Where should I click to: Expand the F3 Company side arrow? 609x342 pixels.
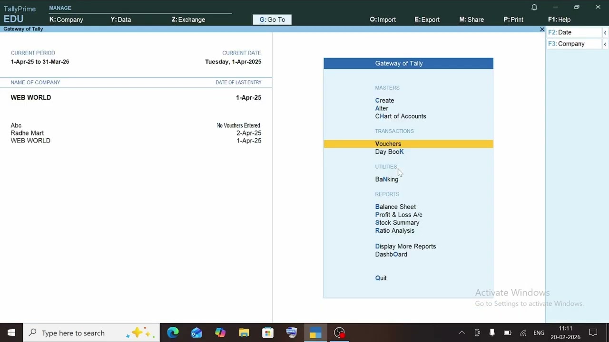tap(605, 44)
